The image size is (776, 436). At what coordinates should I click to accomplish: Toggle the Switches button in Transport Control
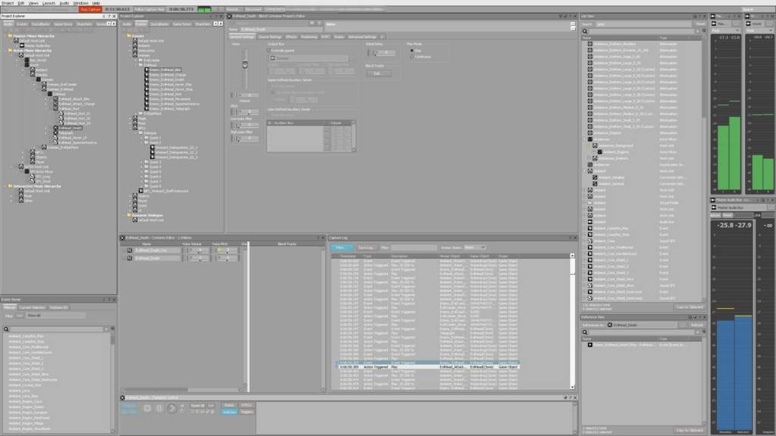pos(229,412)
